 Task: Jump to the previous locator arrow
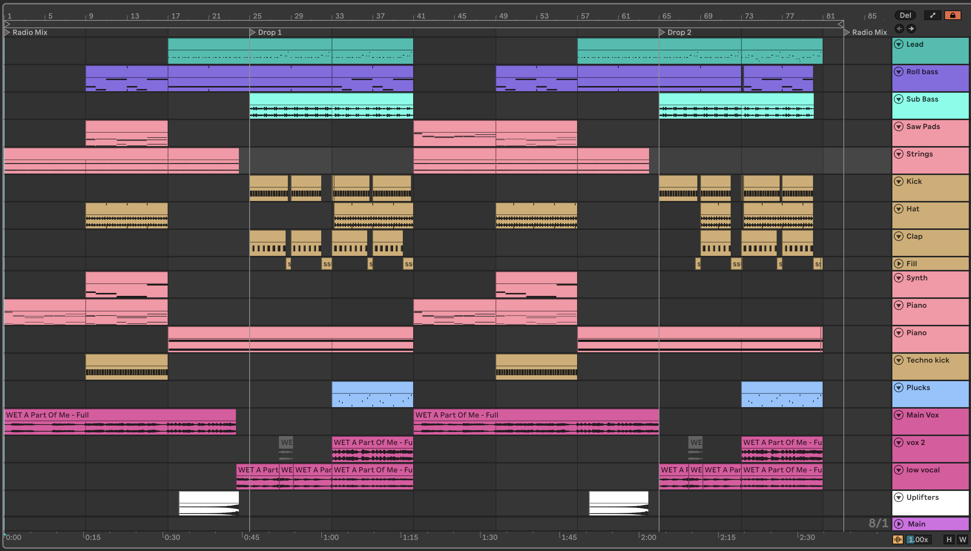pos(899,29)
